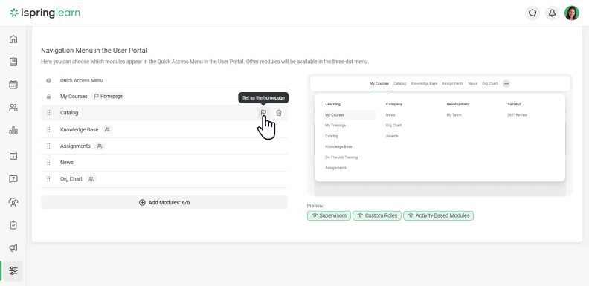589x286 pixels.
Task: Click the lock icon on My Courses
Action: click(x=48, y=97)
